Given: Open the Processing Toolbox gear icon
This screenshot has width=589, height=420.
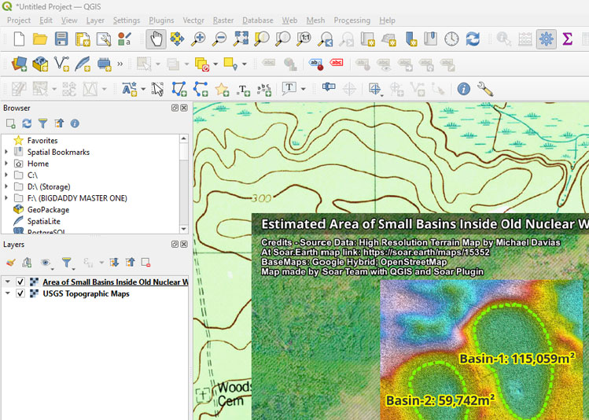Looking at the screenshot, I should [546, 39].
